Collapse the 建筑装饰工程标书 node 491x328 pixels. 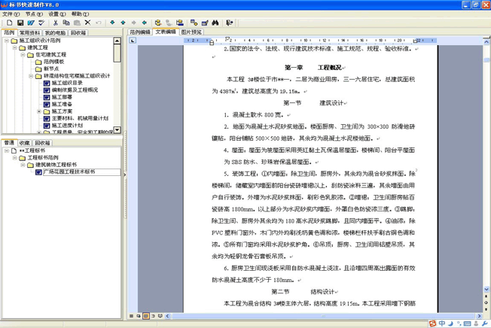[23, 165]
